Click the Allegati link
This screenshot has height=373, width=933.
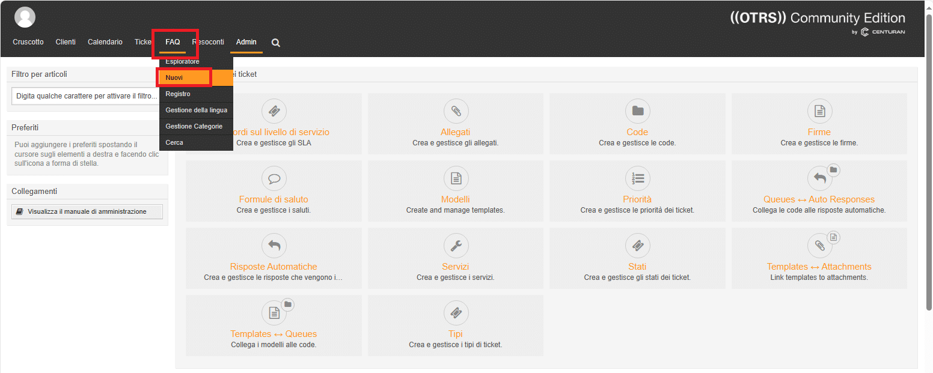[456, 132]
